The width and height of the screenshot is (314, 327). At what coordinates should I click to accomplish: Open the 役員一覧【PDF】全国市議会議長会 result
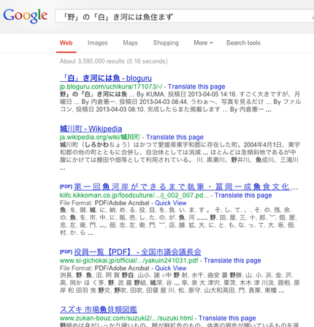tap(138, 252)
